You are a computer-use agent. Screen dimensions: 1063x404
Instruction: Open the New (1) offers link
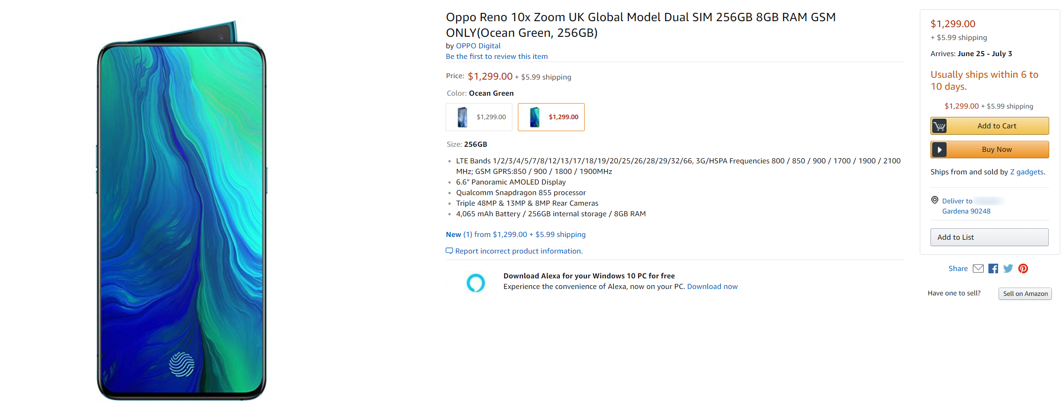click(515, 234)
